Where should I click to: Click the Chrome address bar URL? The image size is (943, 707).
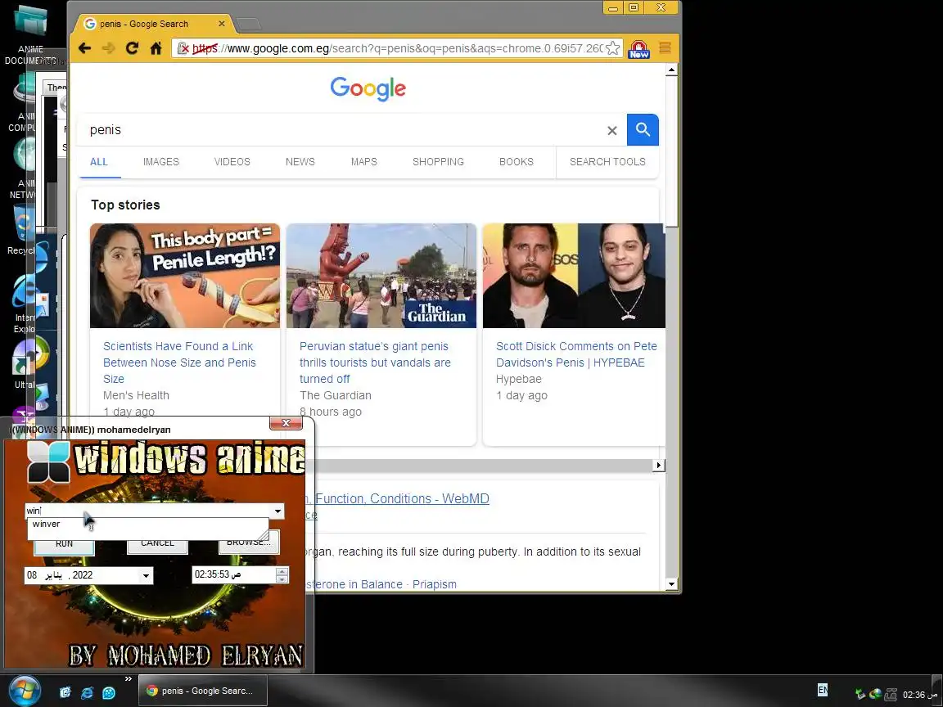click(397, 48)
